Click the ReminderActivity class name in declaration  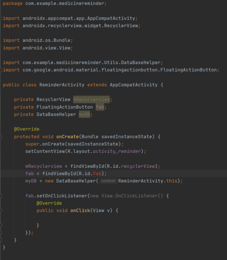tap(62, 85)
